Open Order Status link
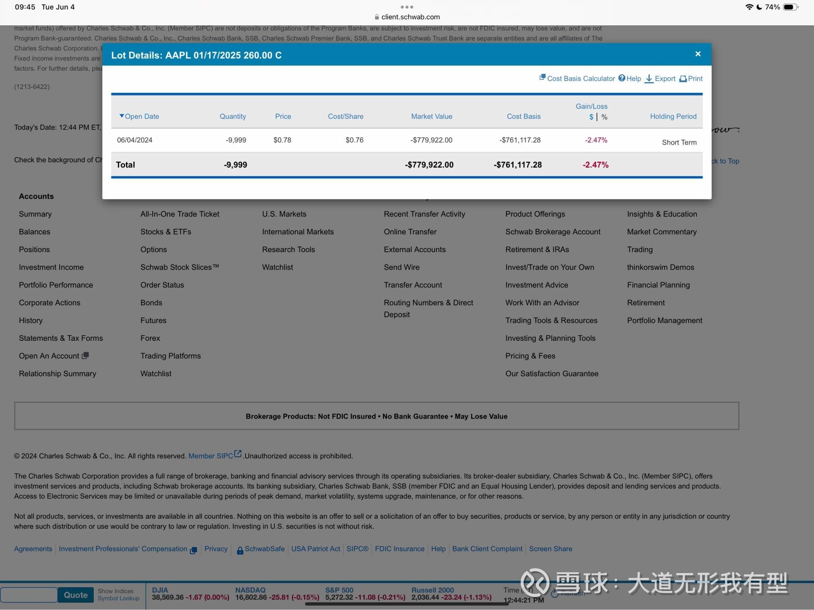The height and width of the screenshot is (610, 814). point(162,285)
